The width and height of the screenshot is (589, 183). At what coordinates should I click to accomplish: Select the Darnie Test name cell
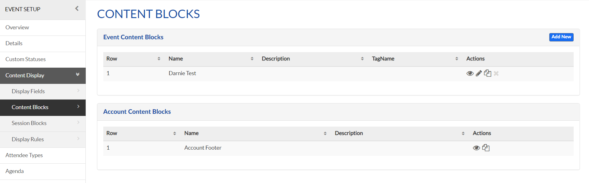click(x=182, y=73)
